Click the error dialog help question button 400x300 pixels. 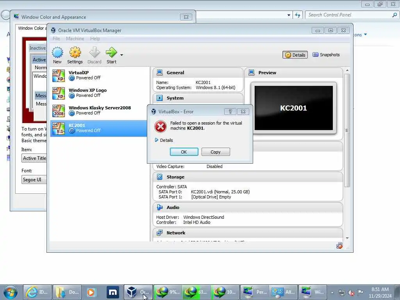coord(230,111)
